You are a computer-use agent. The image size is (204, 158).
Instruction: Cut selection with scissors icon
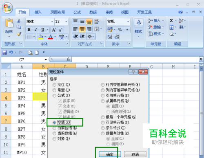(x=19, y=21)
